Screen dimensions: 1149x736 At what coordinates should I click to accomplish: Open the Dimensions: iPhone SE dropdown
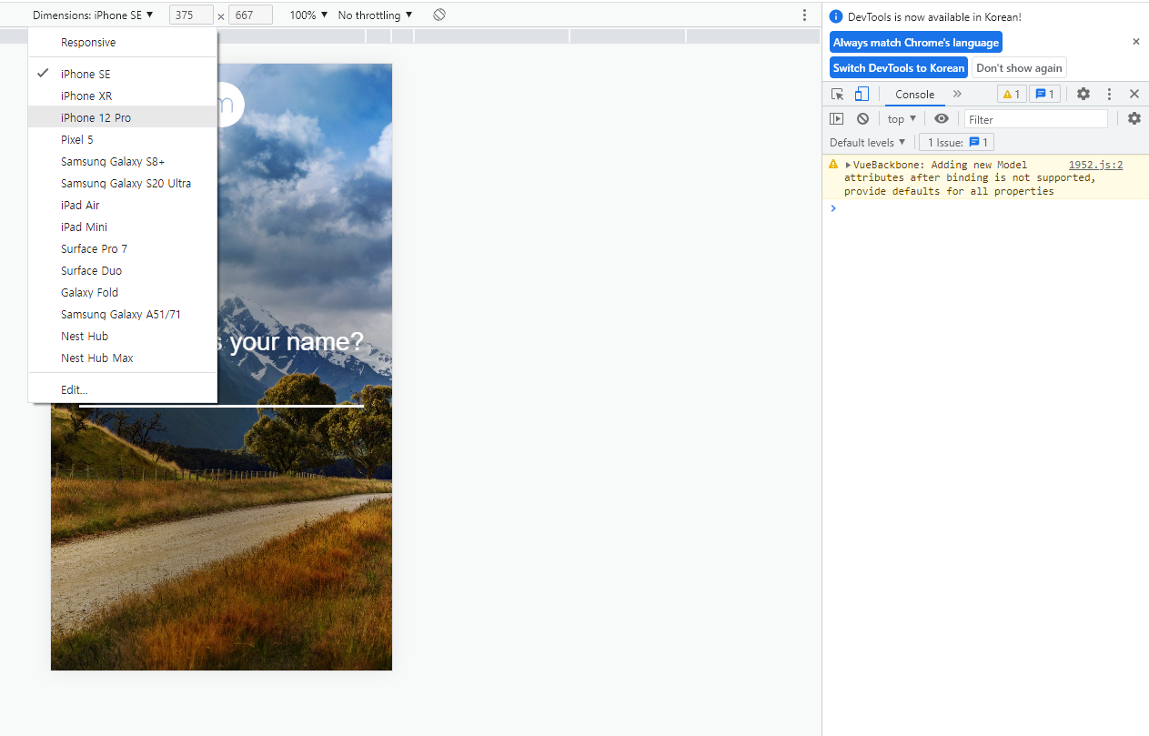click(x=93, y=15)
